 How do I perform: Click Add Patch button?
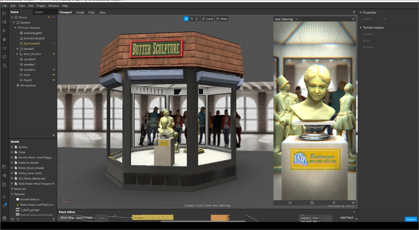[x=347, y=217]
